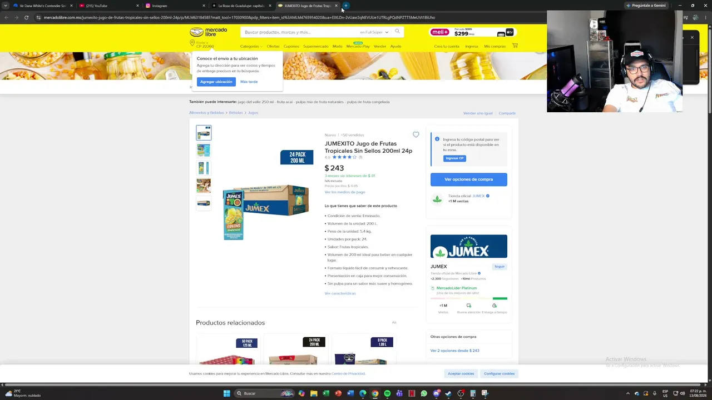The height and width of the screenshot is (400, 712).
Task: Click the Mercado Libre logo
Action: click(209, 32)
